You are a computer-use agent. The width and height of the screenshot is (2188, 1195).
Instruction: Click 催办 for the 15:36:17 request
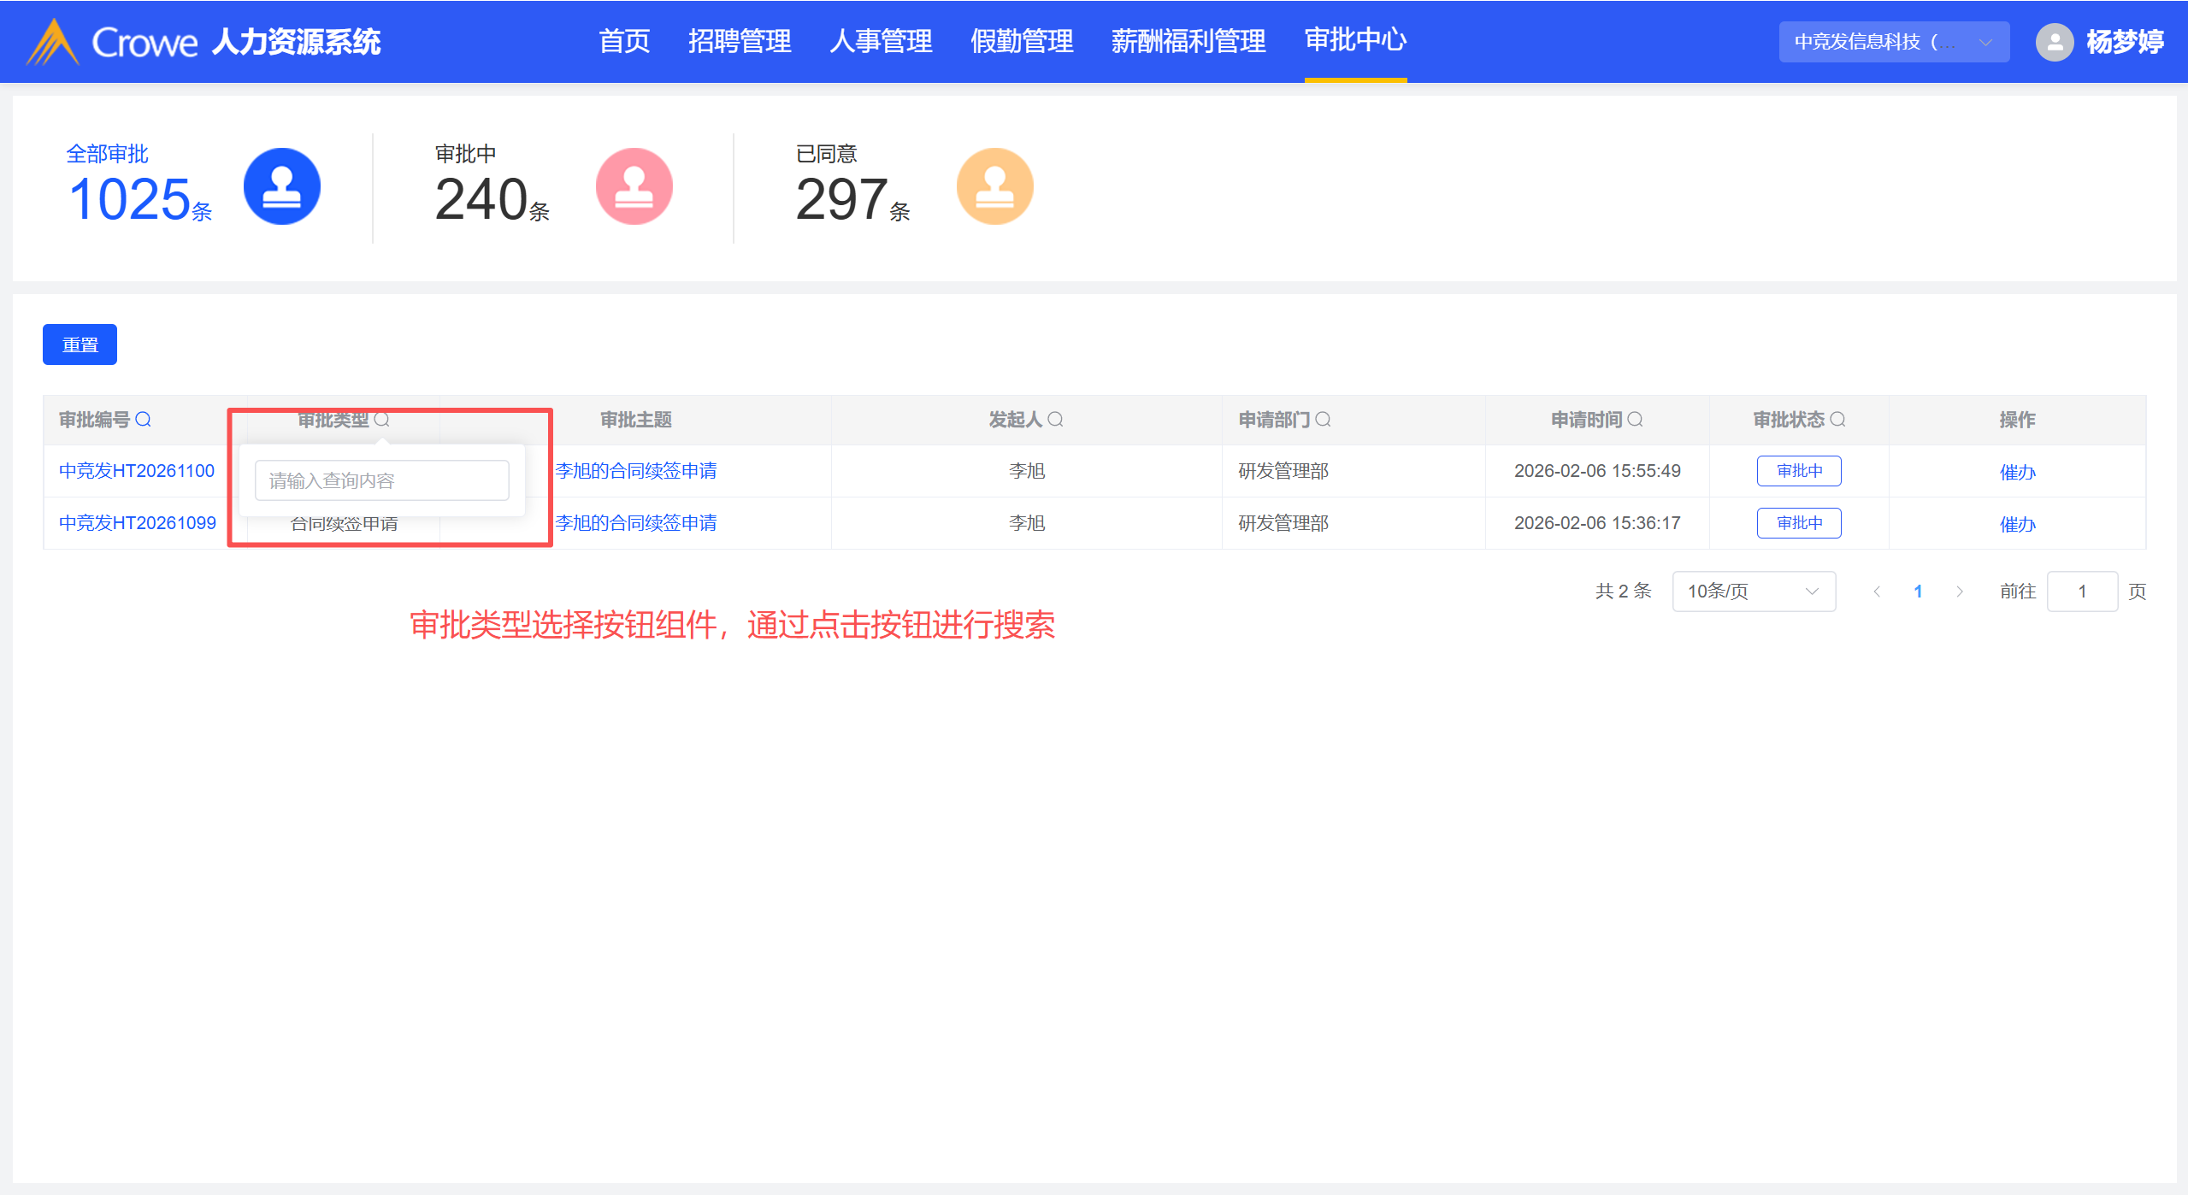[2017, 524]
